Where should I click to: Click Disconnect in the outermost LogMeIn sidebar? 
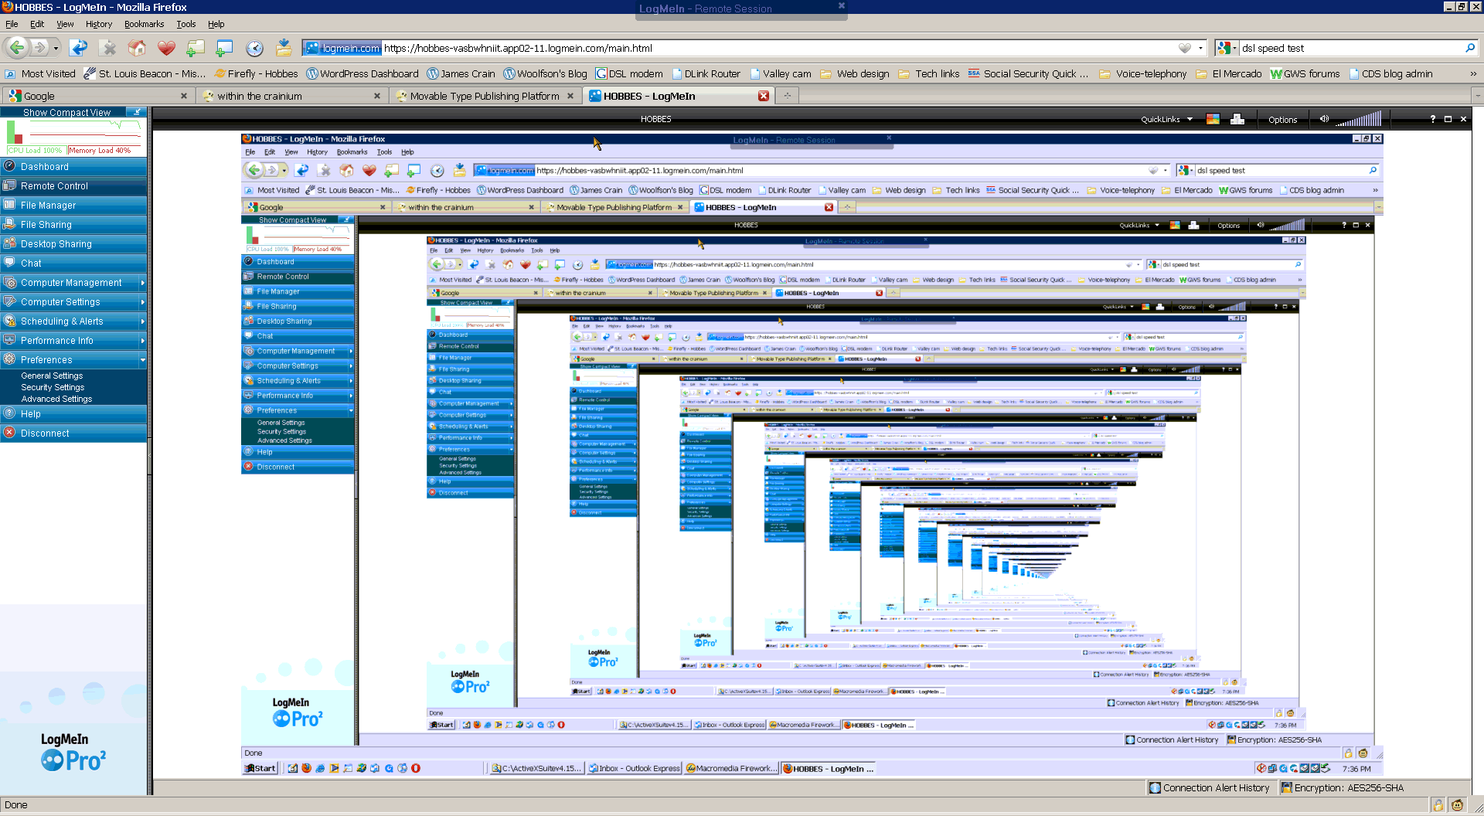point(45,433)
